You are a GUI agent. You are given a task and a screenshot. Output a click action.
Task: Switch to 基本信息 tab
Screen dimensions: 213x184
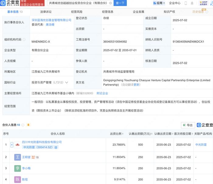pyautogui.click(x=15, y=12)
